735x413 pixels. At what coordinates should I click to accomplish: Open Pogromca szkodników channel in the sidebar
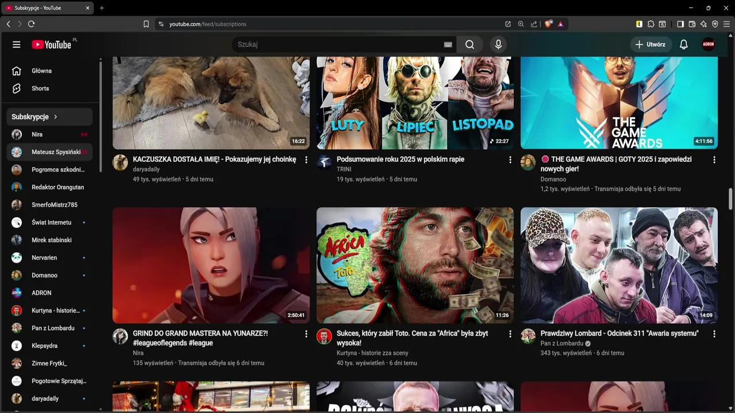pos(49,170)
